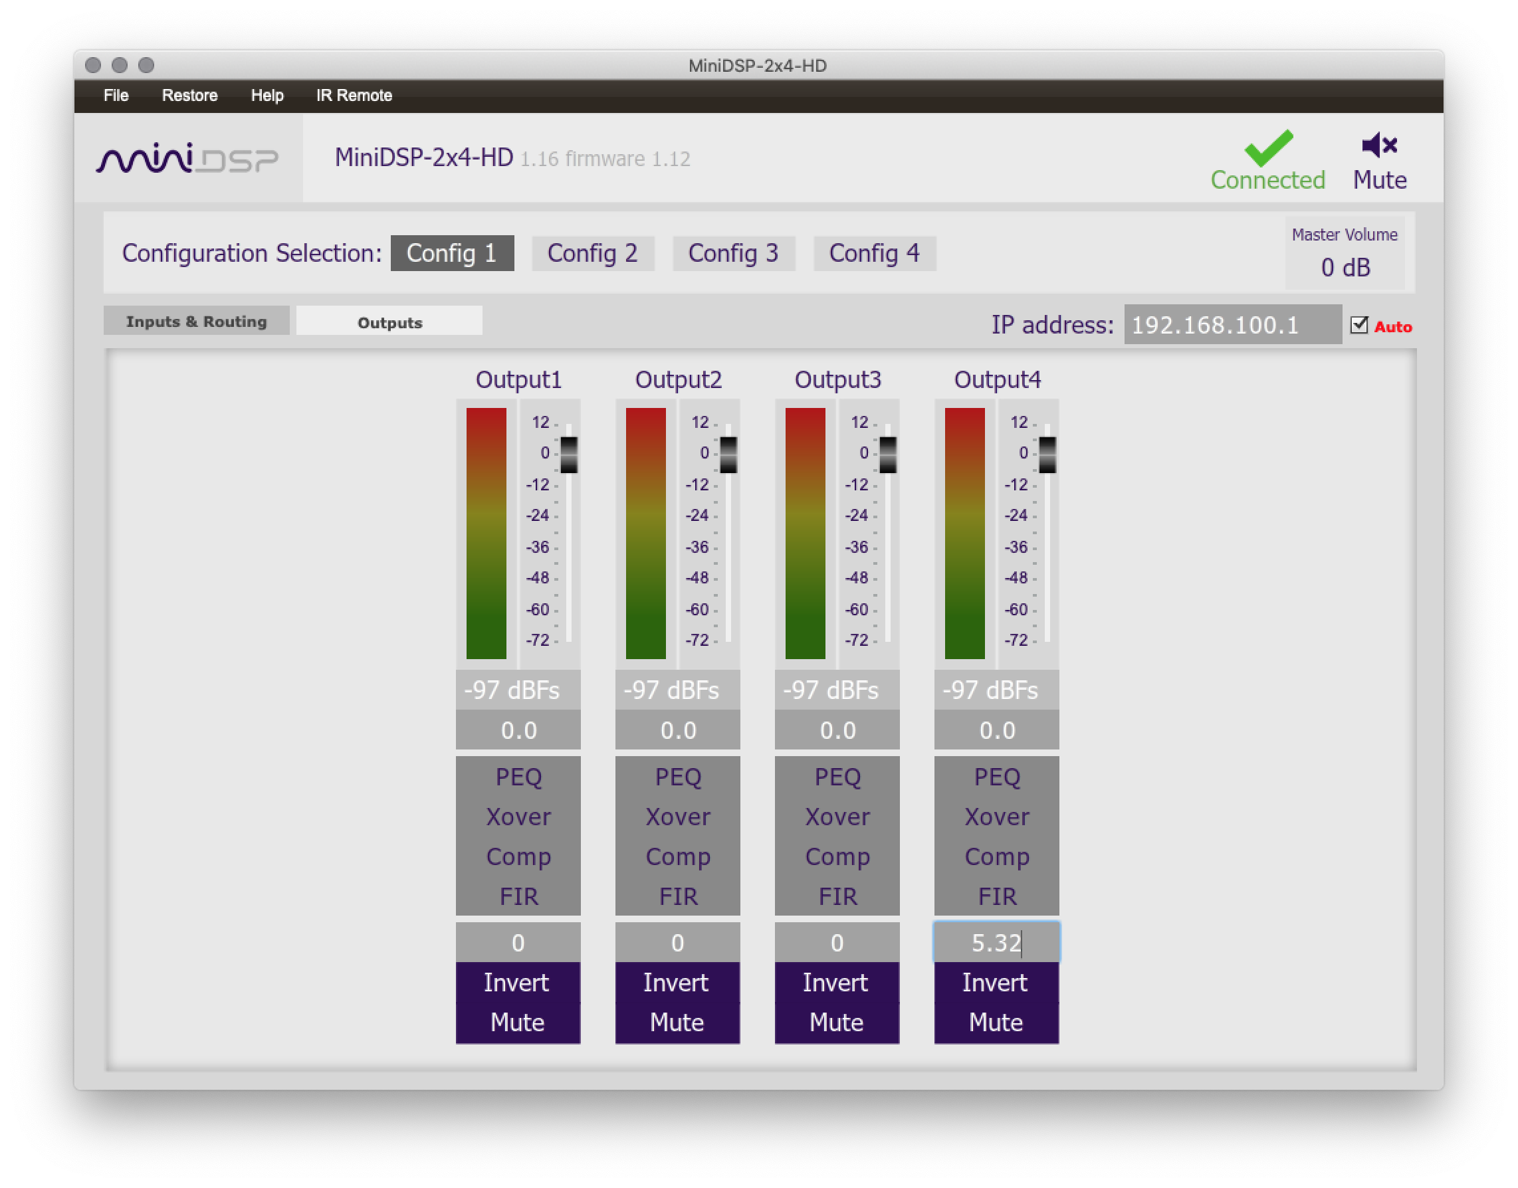The image size is (1518, 1188).
Task: Open PEQ for Output4
Action: coord(996,777)
